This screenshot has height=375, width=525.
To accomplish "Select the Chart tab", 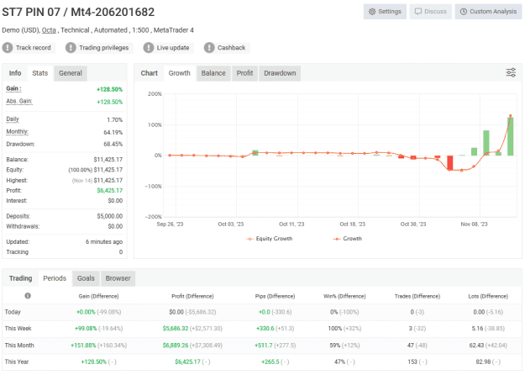I will click(x=149, y=73).
